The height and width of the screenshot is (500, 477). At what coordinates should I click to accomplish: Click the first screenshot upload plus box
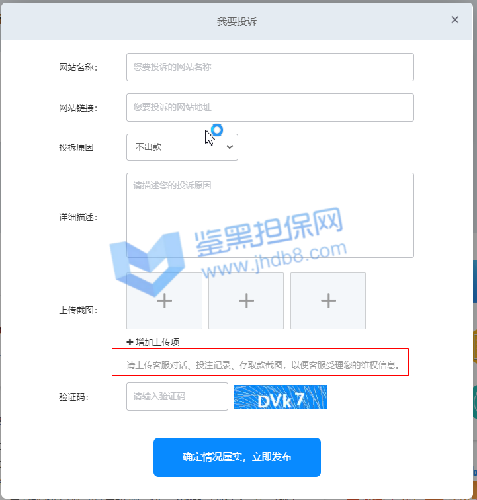pos(164,301)
